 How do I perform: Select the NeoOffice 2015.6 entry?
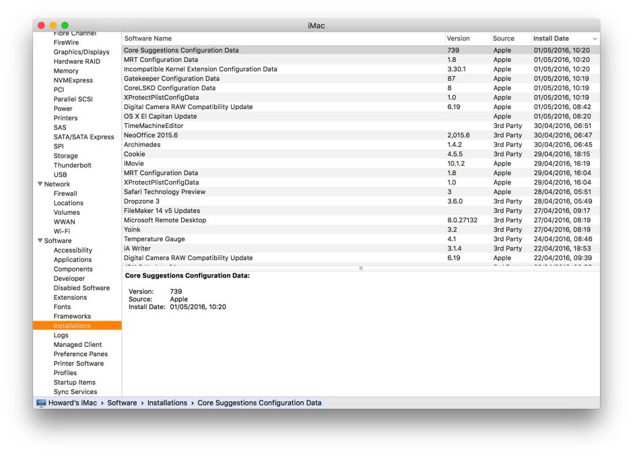point(150,135)
